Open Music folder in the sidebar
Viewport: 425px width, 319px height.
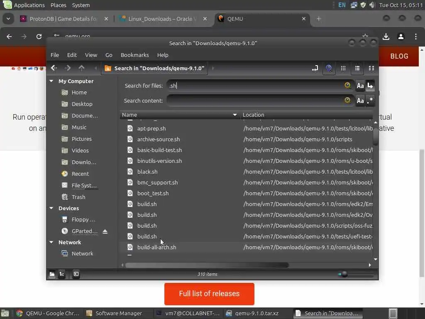79,127
